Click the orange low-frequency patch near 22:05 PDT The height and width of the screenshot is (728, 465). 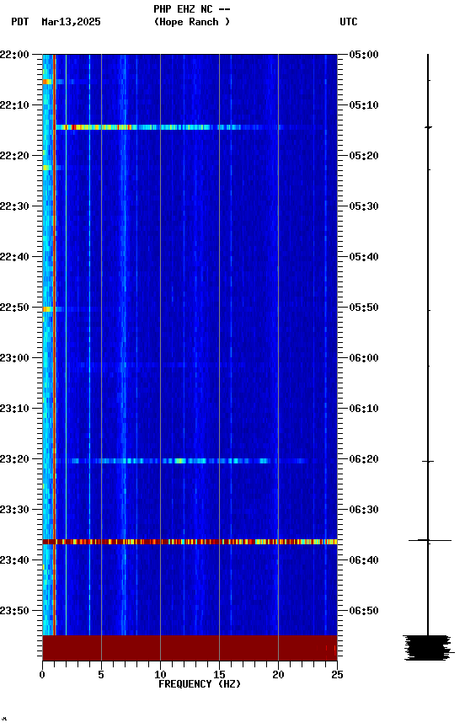pos(47,82)
